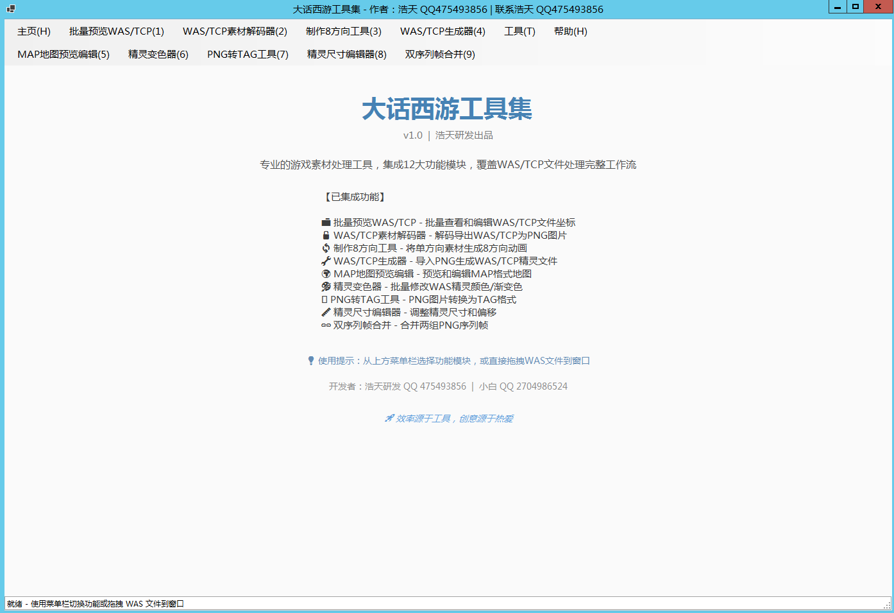
Task: Click the rotate icon next to 制作8方向工具
Action: point(326,248)
